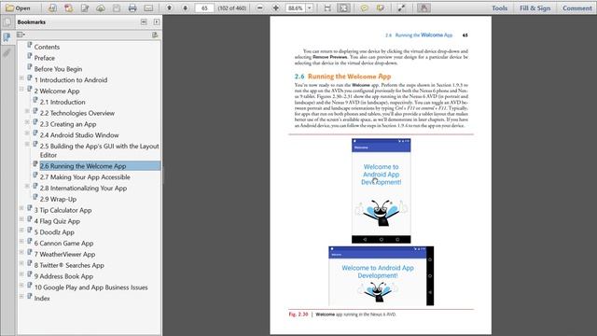
Task: Select the 2.1 Introduction bookmark
Action: tap(62, 102)
